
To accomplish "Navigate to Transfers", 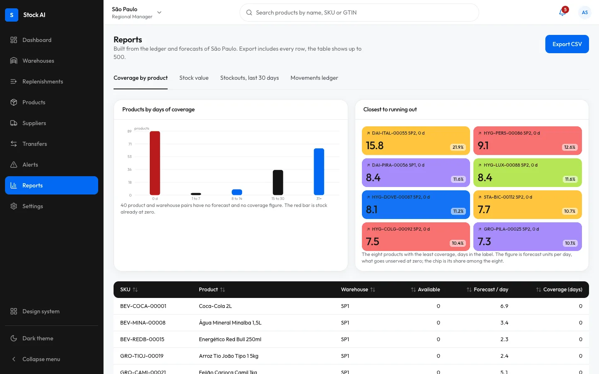I will click(x=52, y=144).
